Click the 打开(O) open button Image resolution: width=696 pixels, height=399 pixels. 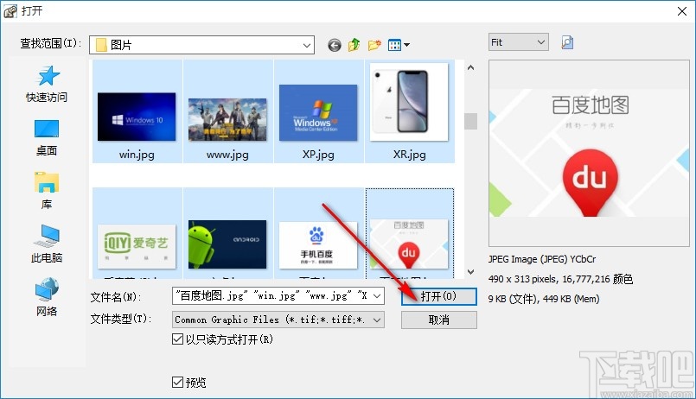[x=438, y=296]
